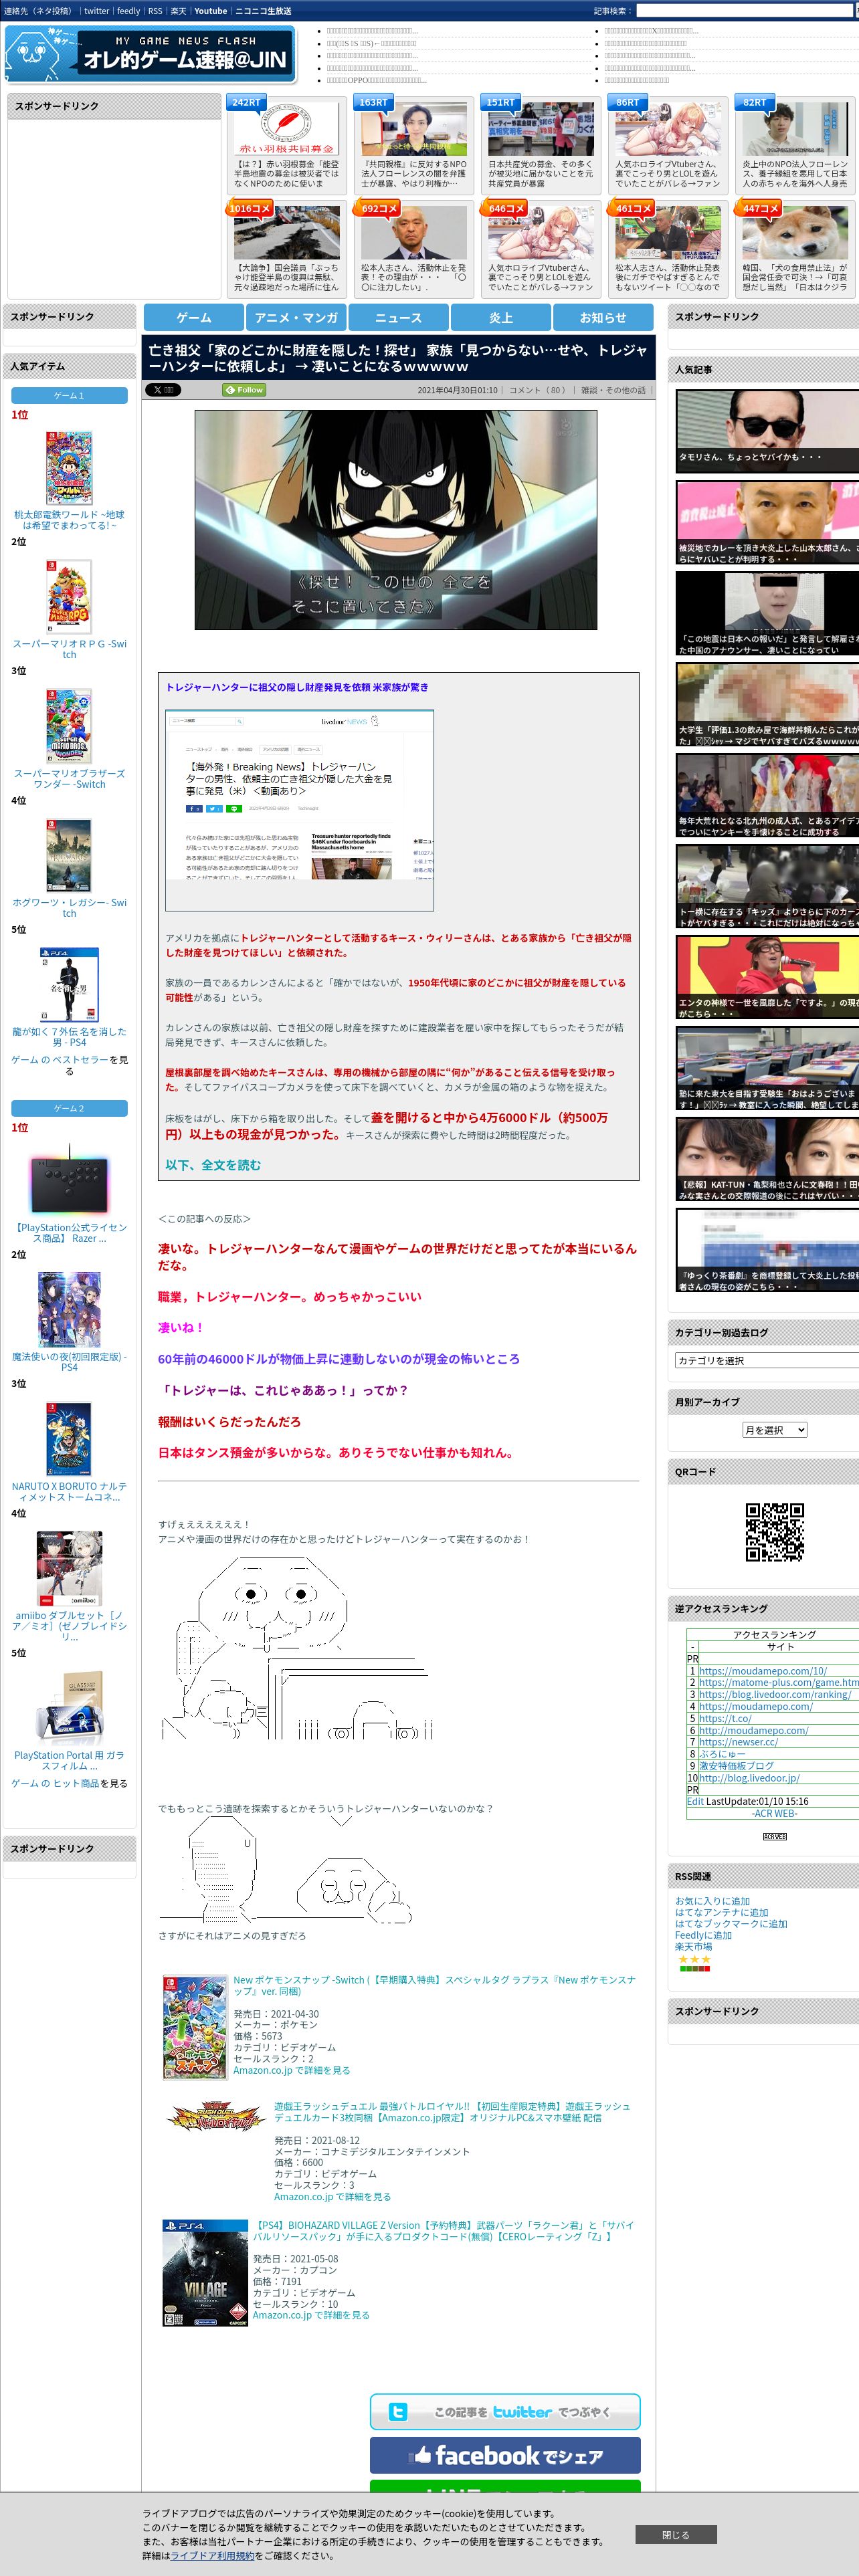Click the スーパーマリオRPG box art
The width and height of the screenshot is (859, 2576).
[69, 597]
